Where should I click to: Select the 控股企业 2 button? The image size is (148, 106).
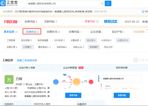[79, 47]
